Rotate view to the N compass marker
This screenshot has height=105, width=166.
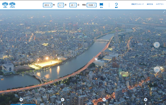[x=21, y=99]
